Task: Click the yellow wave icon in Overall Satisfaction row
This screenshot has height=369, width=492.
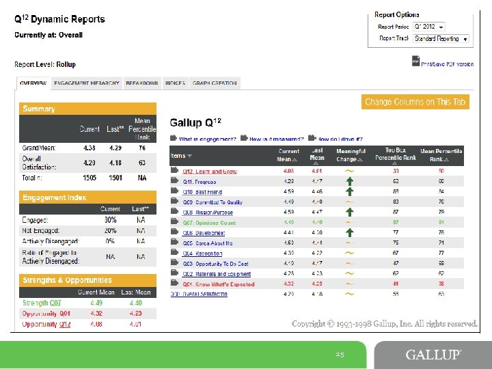Action: pyautogui.click(x=349, y=294)
